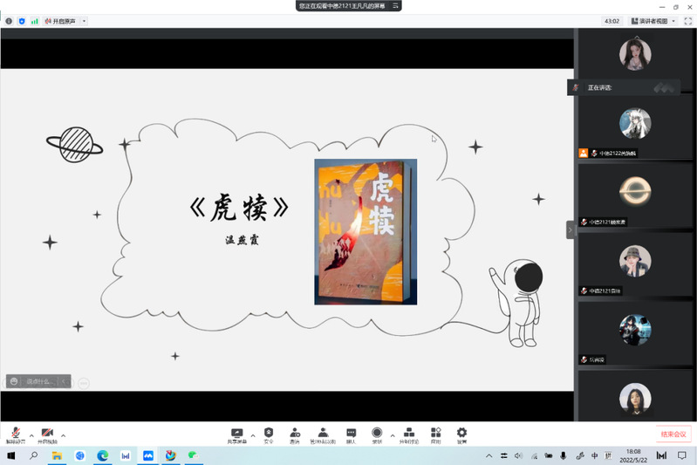Click the End Meeting (结束会议) button
Viewport: 697px width, 465px height.
[673, 434]
